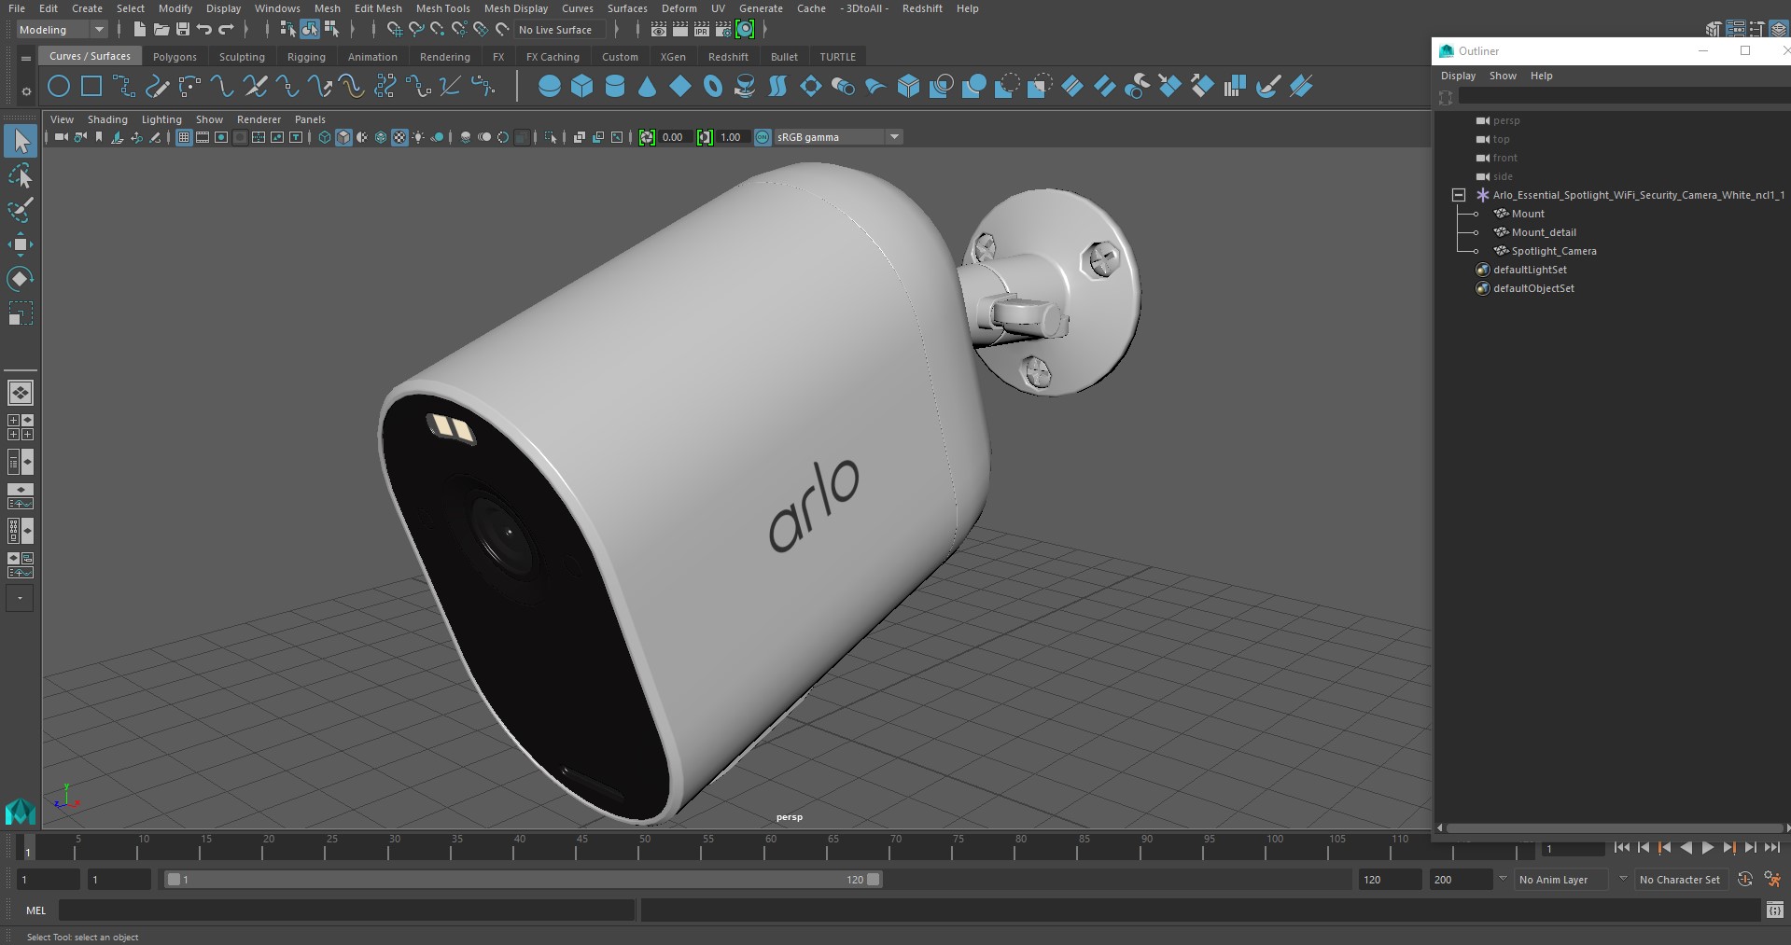Toggle the film gate display
Image resolution: width=1791 pixels, height=945 pixels.
(x=203, y=137)
